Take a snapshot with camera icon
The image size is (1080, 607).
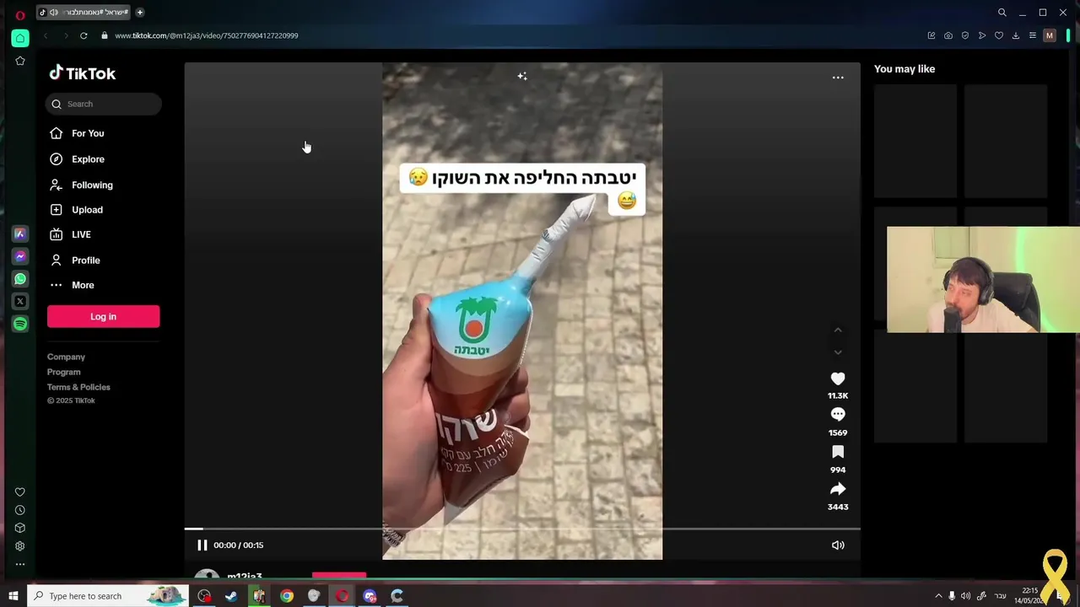(x=948, y=35)
